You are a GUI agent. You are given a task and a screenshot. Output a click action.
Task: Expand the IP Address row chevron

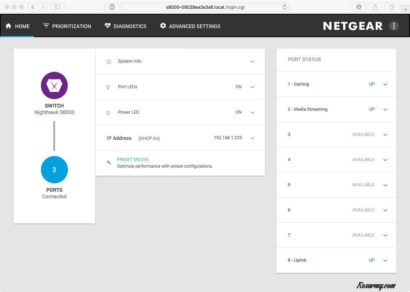(252, 138)
